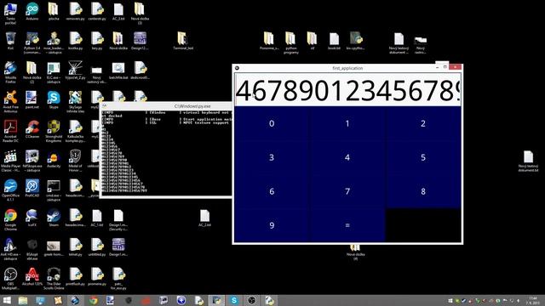The image size is (545, 306).
Task: Click the number display field of first_application
Action: (347, 89)
